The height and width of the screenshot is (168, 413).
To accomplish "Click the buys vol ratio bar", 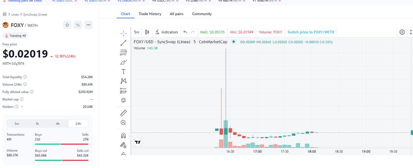I will (x=62, y=160).
